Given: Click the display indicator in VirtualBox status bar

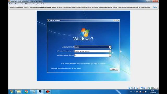Looking at the screenshot, I should (142, 88).
